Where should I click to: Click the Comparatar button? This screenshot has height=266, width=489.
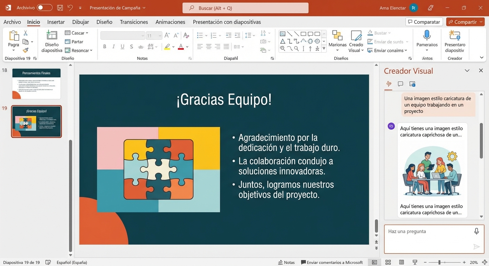(424, 21)
